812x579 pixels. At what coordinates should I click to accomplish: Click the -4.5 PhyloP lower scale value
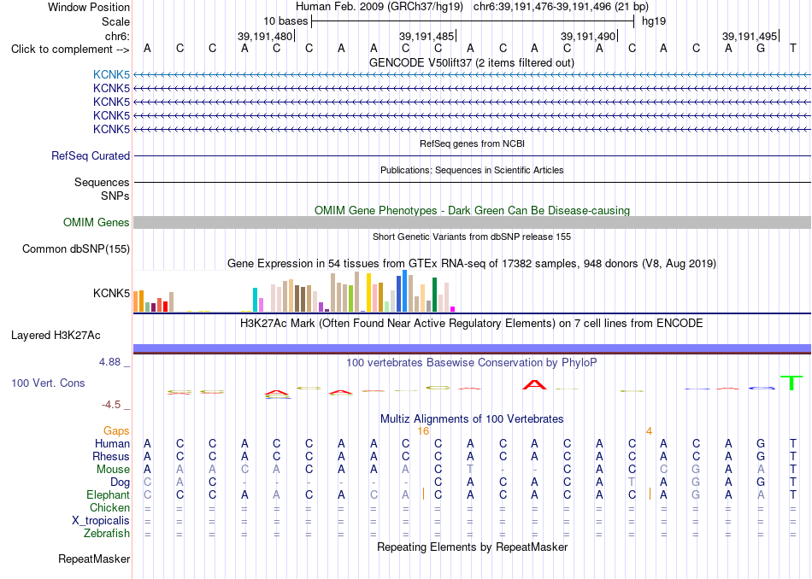[x=111, y=405]
